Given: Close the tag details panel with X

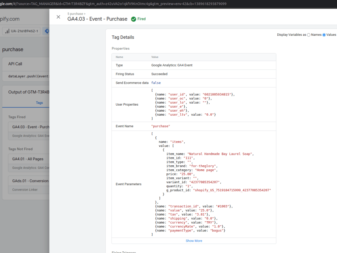Looking at the screenshot, I should click(x=58, y=17).
